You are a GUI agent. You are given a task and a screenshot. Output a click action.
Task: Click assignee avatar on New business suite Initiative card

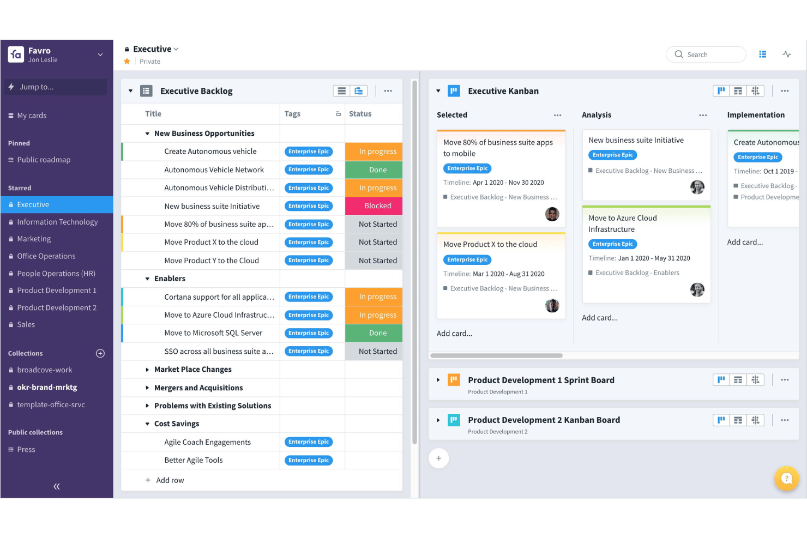tap(697, 188)
